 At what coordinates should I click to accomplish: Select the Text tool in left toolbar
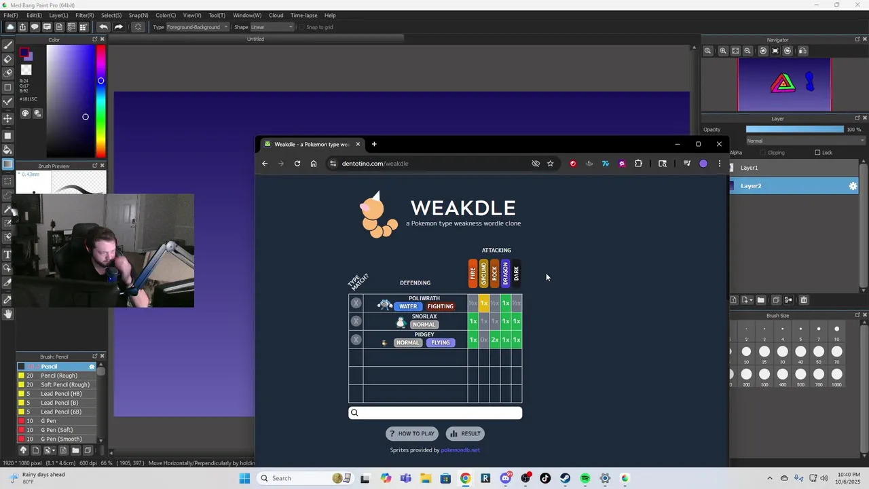pyautogui.click(x=7, y=254)
